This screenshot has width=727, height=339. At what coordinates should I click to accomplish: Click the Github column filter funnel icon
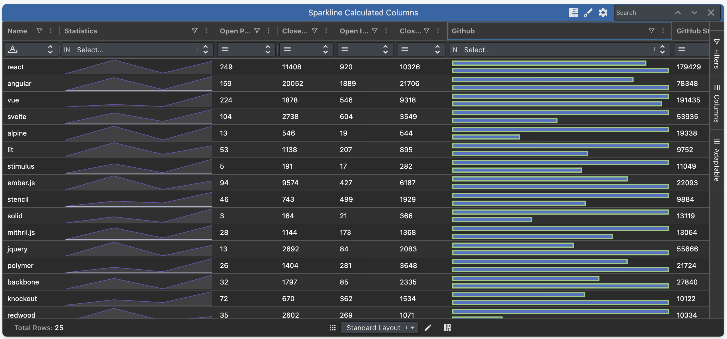point(651,31)
